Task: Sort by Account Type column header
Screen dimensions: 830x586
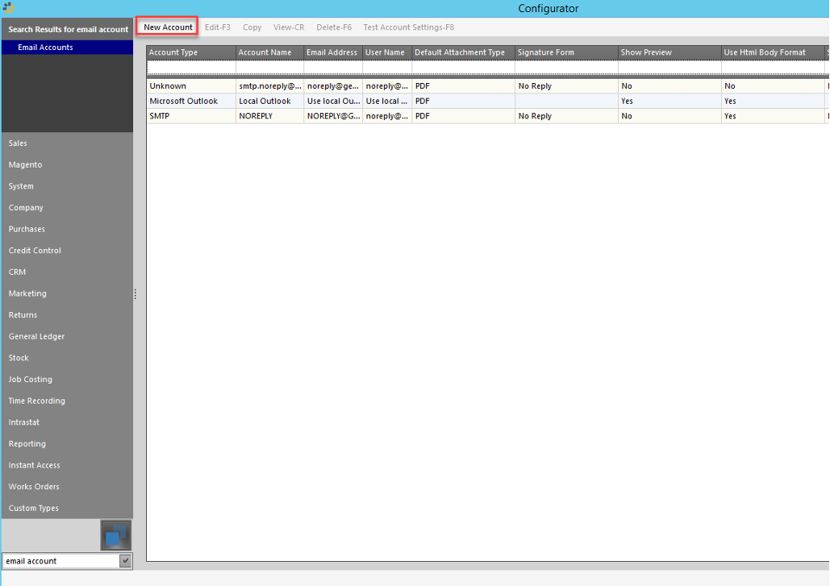Action: 190,52
